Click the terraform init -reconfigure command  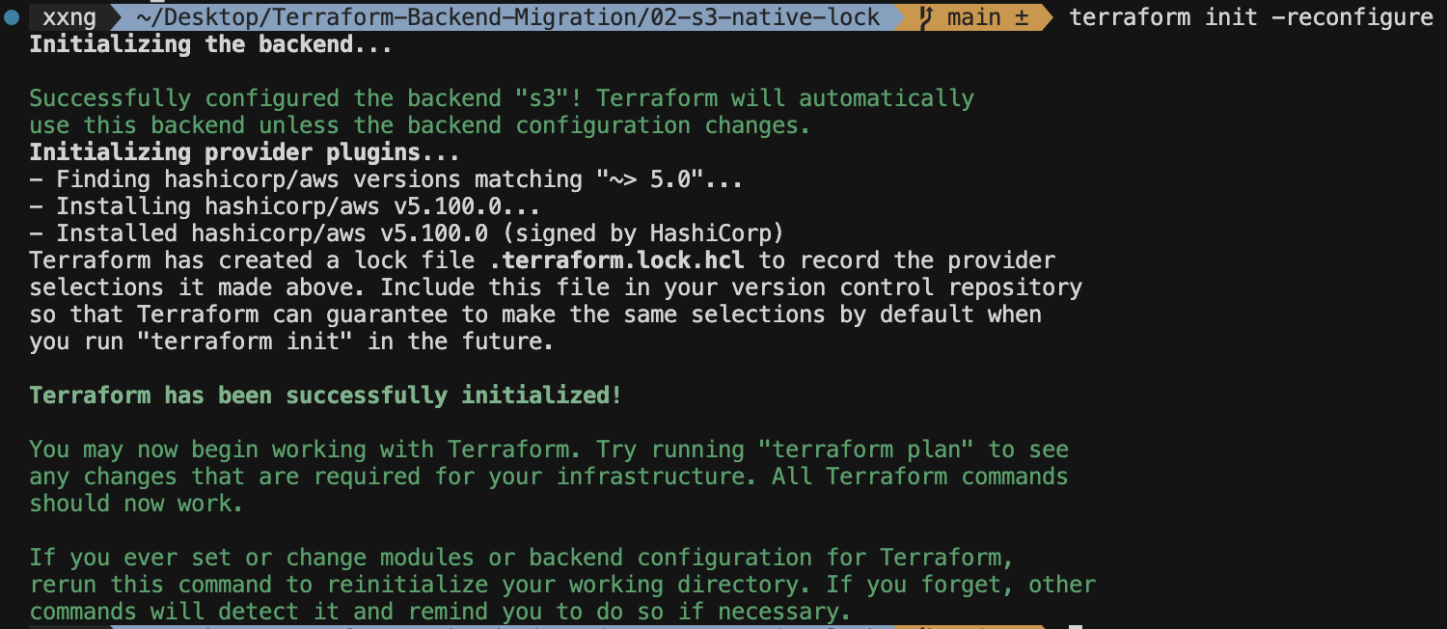click(1250, 17)
